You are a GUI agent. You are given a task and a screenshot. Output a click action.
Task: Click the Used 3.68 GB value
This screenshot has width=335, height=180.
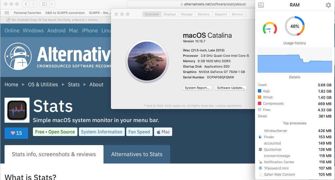click(325, 85)
